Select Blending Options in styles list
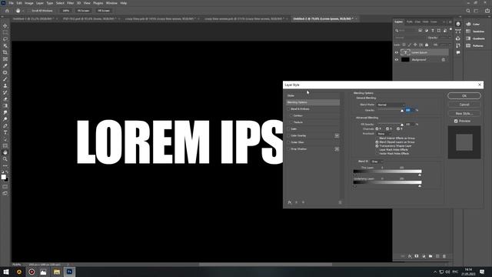This screenshot has height=277, width=492. 313,102
